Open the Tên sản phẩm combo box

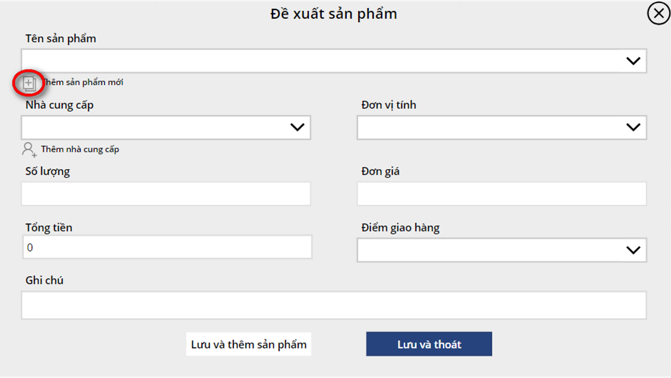coord(322,61)
